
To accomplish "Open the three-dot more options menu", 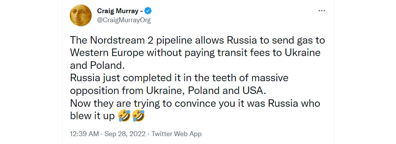I will click(x=322, y=11).
